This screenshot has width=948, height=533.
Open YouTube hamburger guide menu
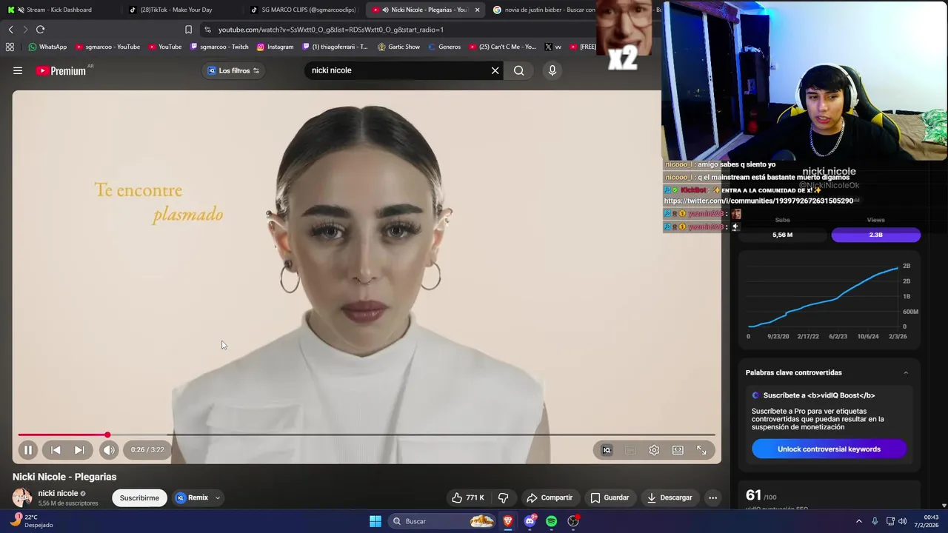coord(18,70)
